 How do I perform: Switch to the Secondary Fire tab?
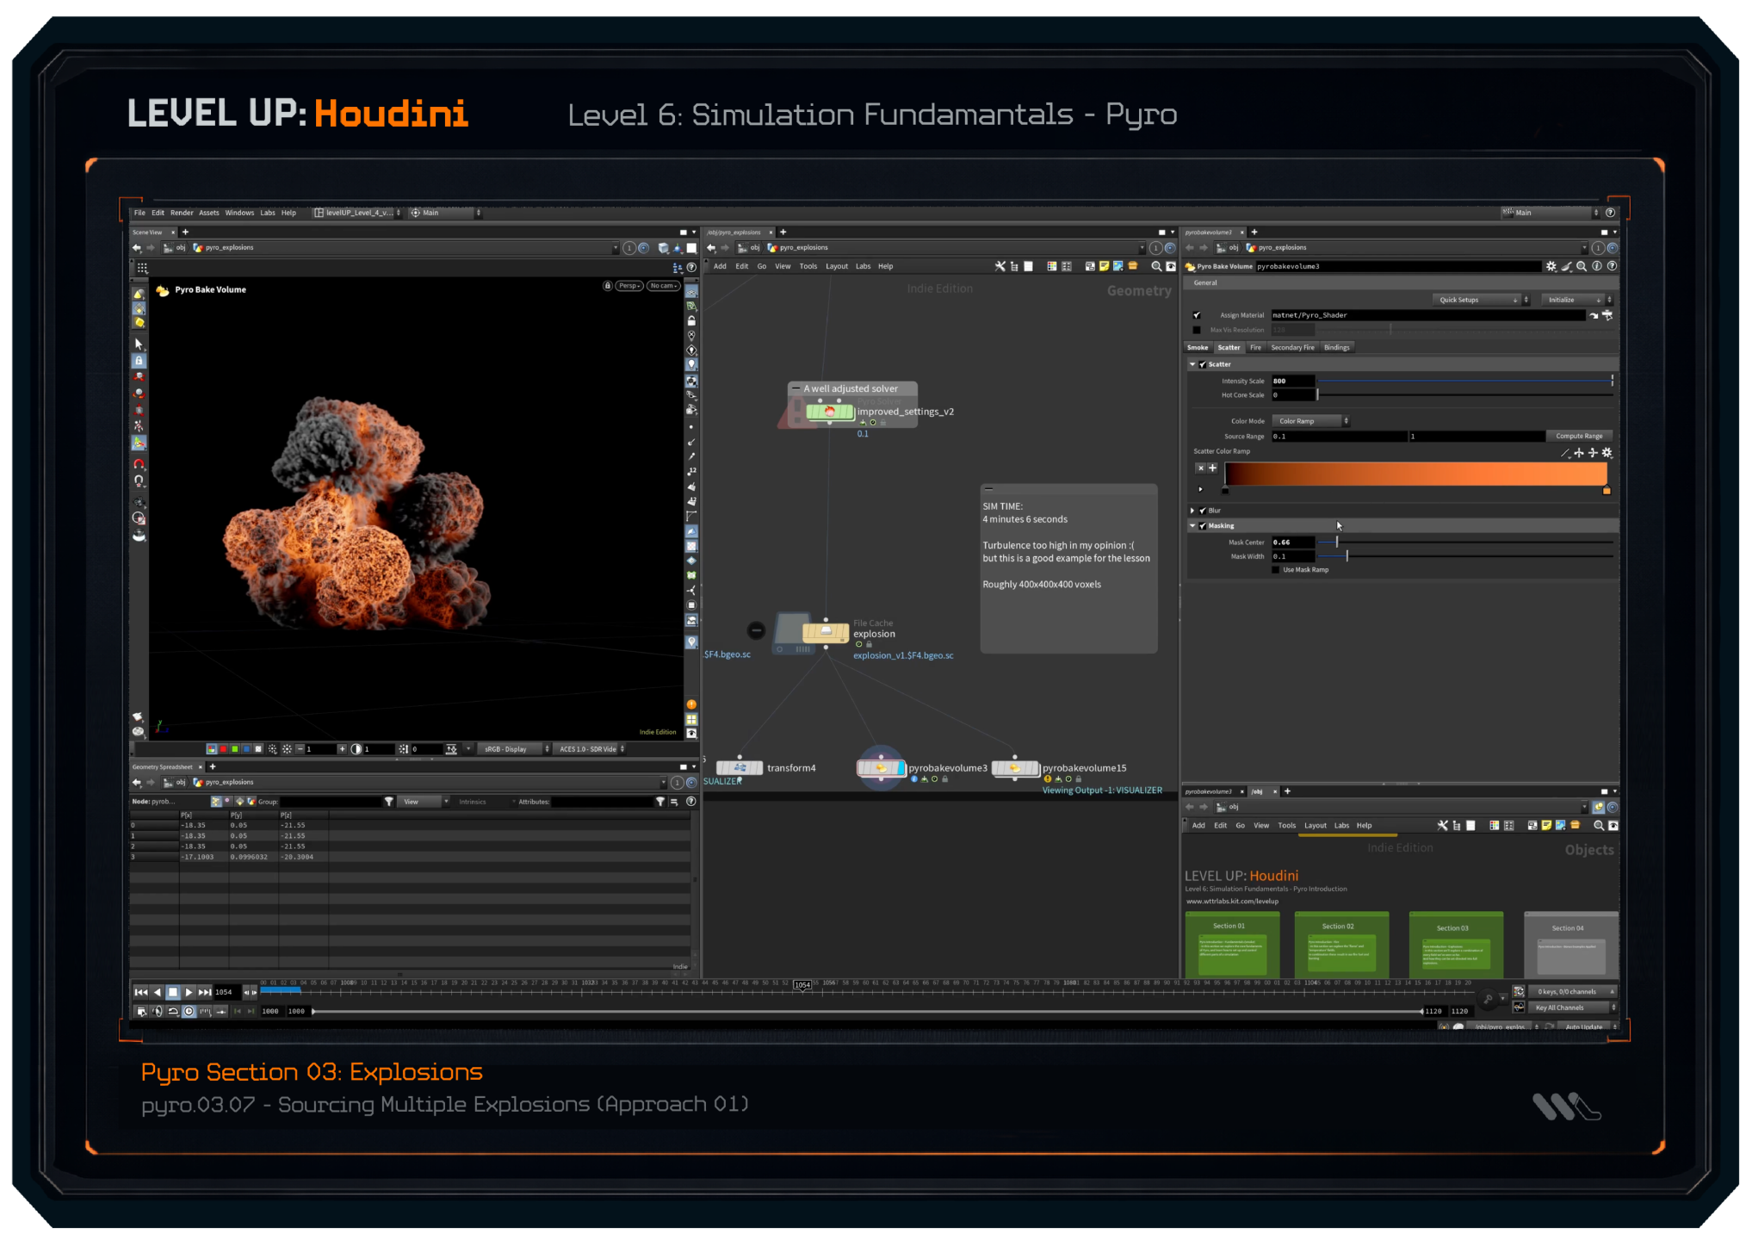tap(1291, 348)
